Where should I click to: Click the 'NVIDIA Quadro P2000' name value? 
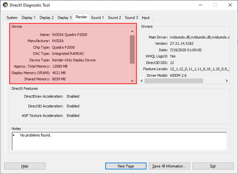pos(70,35)
